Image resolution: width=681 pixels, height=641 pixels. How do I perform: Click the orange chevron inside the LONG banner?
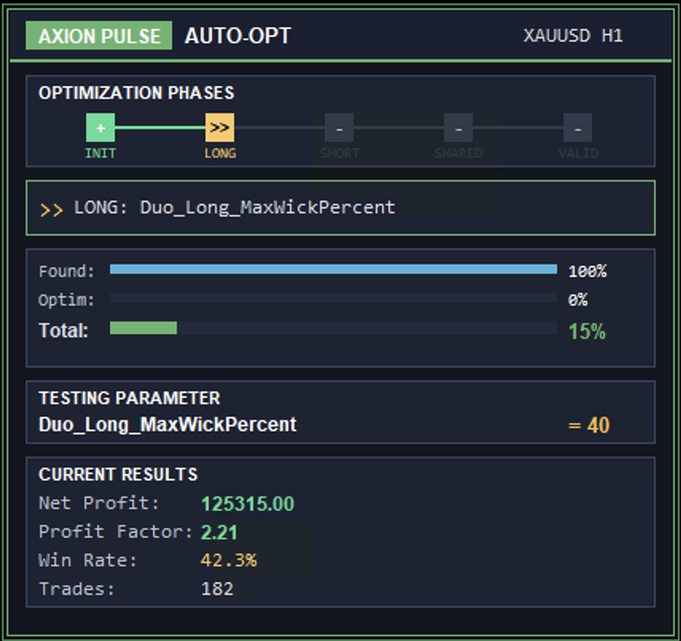coord(54,208)
